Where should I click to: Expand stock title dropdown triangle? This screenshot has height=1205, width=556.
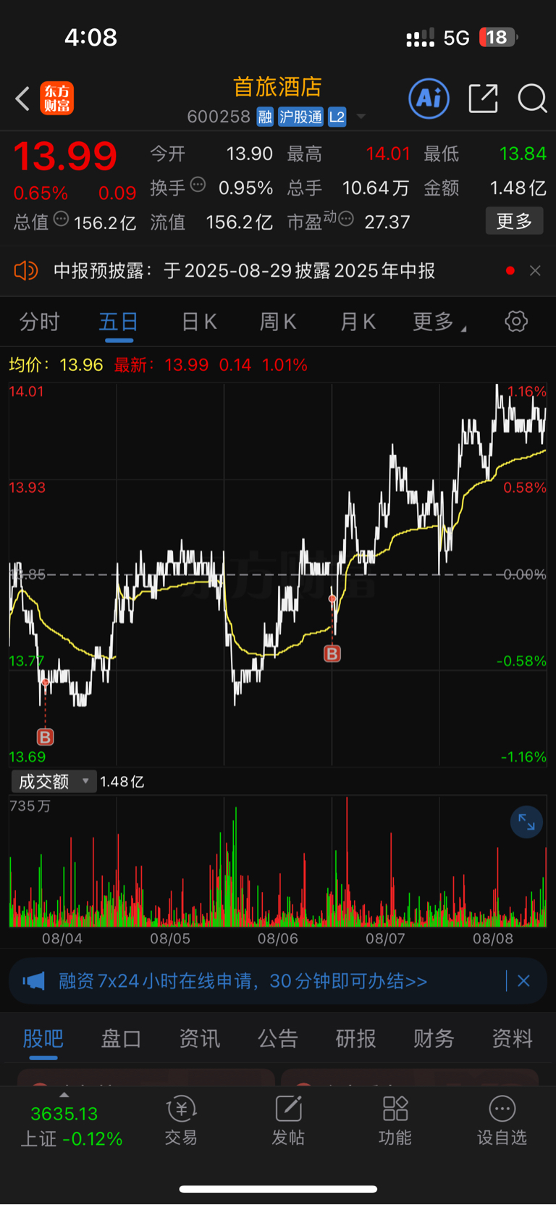coord(361,117)
